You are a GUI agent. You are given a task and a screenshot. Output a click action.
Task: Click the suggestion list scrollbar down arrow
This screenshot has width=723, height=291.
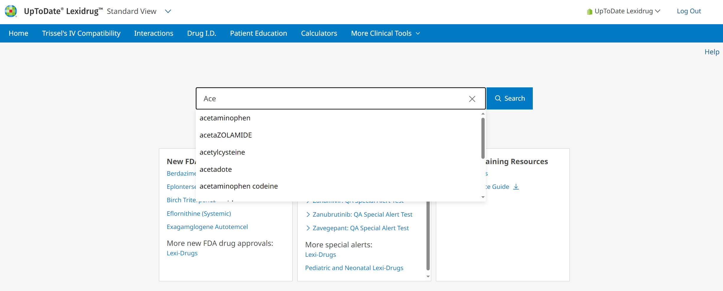pos(483,197)
